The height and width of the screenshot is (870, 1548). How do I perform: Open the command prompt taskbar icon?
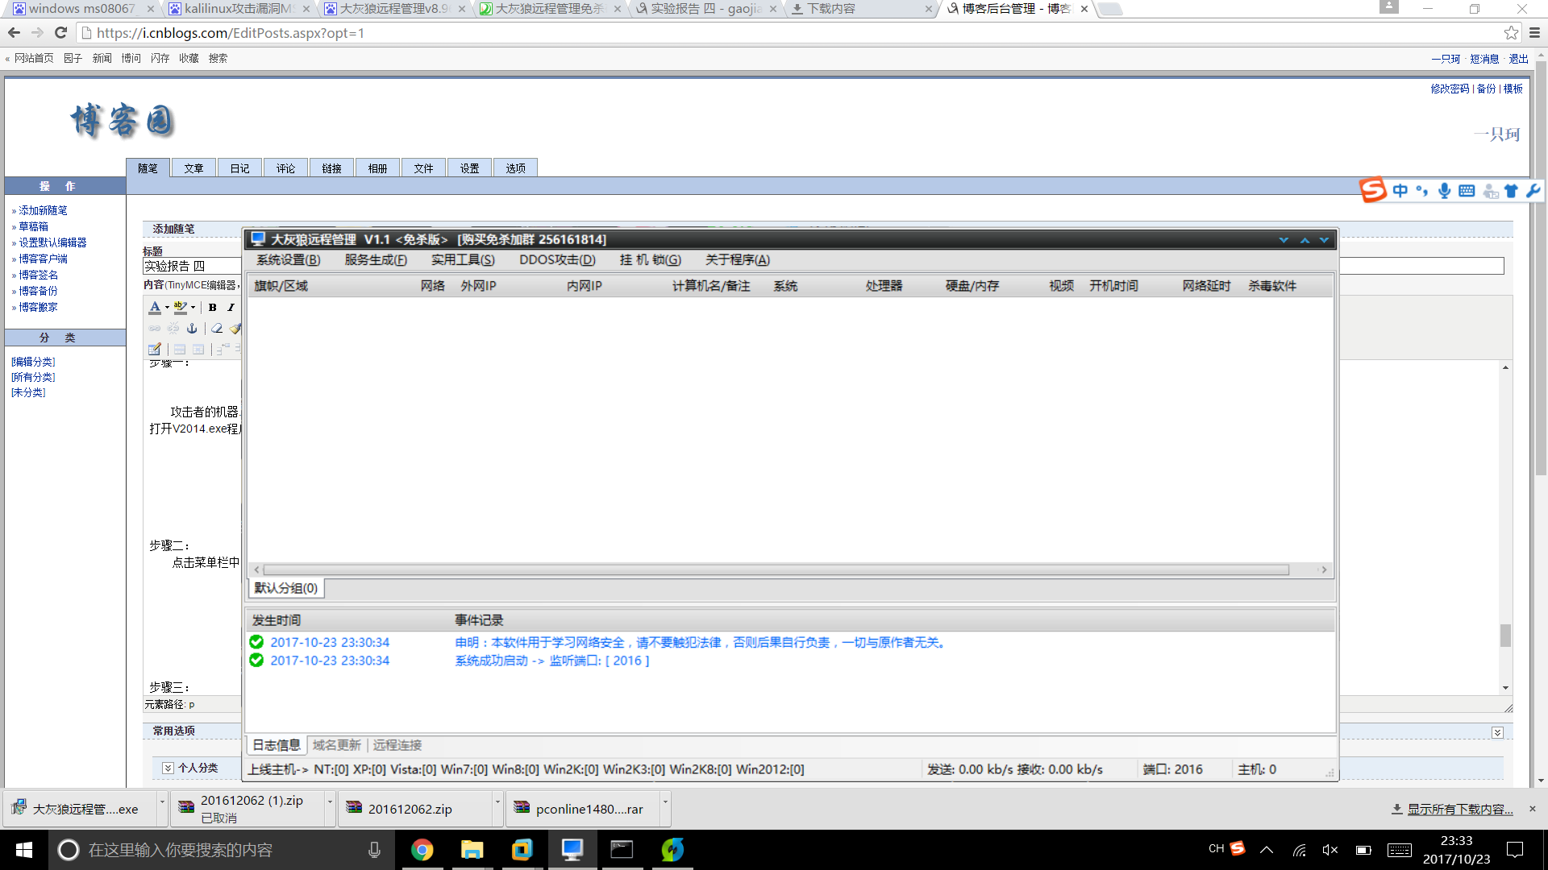click(x=622, y=850)
